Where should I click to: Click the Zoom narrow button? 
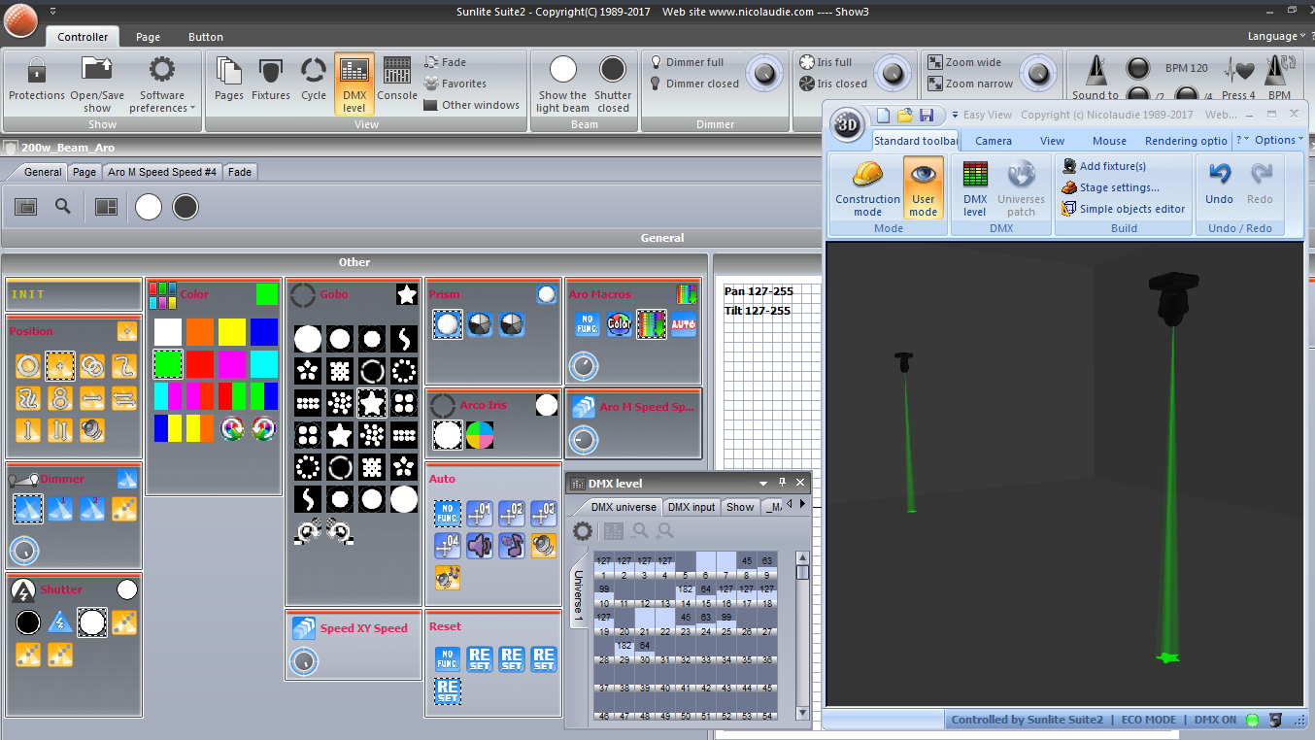tap(970, 84)
